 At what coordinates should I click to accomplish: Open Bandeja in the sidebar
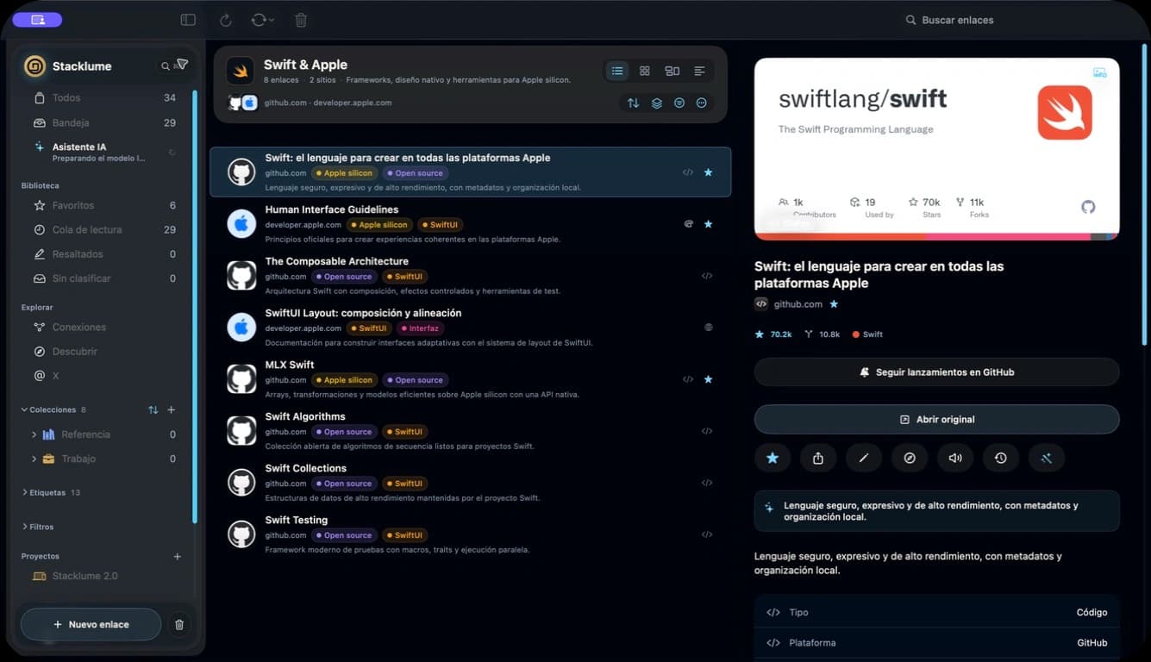pyautogui.click(x=104, y=122)
